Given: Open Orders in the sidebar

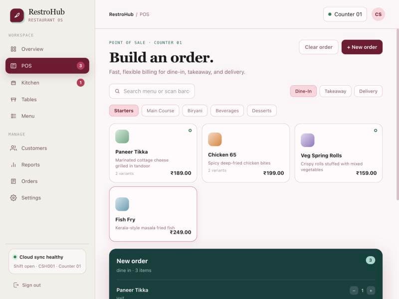Looking at the screenshot, I should click(x=47, y=181).
